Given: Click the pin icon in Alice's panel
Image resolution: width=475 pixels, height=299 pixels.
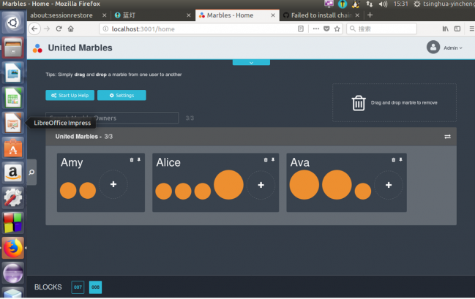Looking at the screenshot, I should 272,159.
